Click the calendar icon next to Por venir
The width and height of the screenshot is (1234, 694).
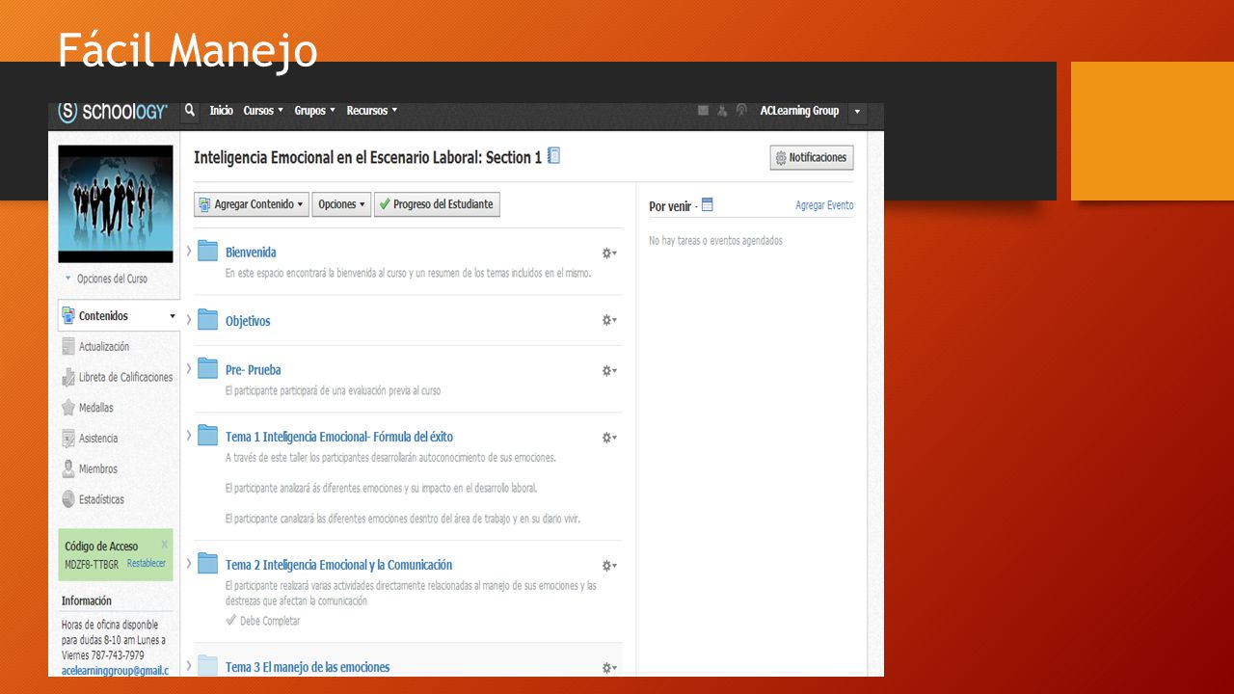[708, 205]
